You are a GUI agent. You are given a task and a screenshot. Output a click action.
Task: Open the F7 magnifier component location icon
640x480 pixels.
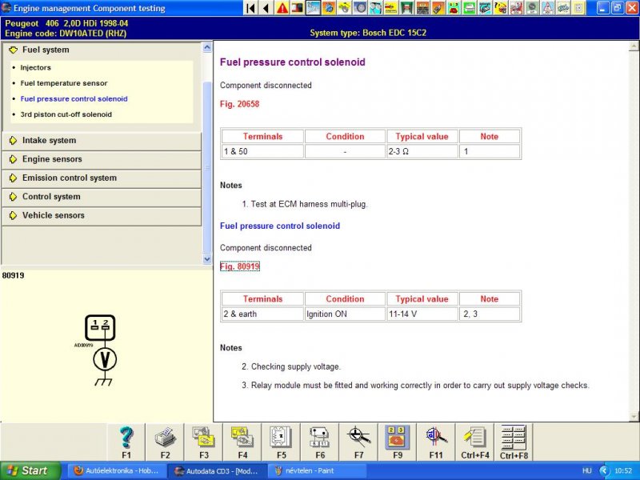(358, 442)
